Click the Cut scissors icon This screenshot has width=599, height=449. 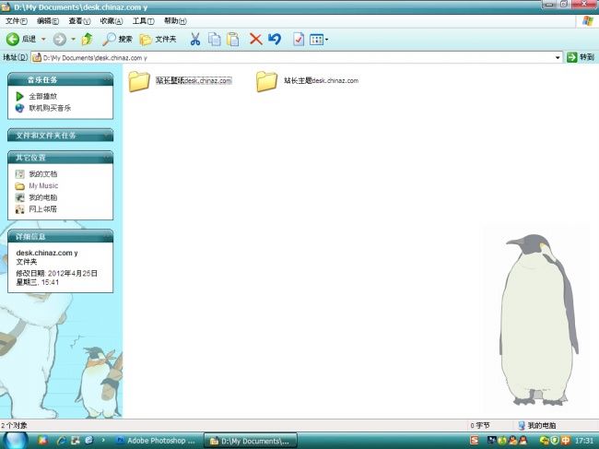(194, 39)
